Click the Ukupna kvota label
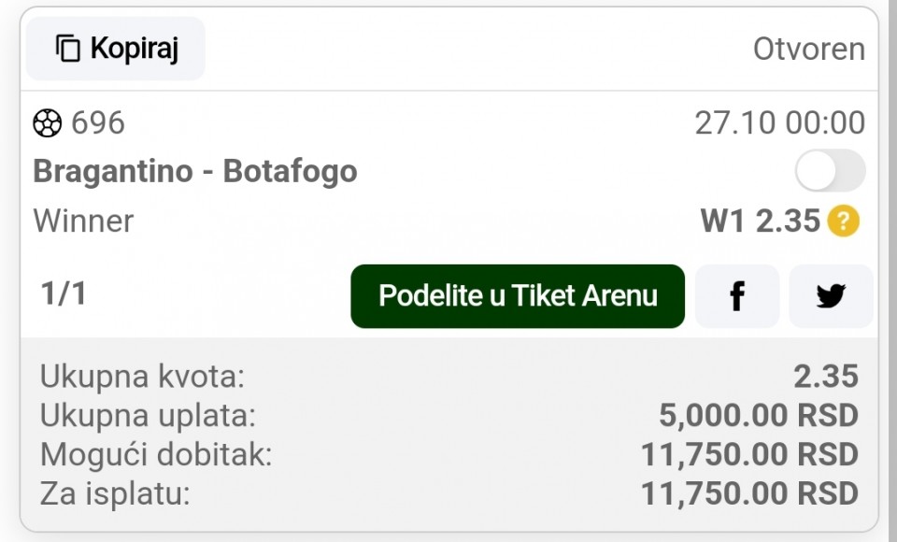Viewport: 897px width, 542px height. point(142,377)
